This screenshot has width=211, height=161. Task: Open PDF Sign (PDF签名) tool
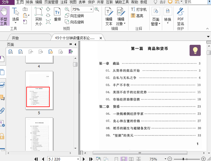[x=180, y=16]
